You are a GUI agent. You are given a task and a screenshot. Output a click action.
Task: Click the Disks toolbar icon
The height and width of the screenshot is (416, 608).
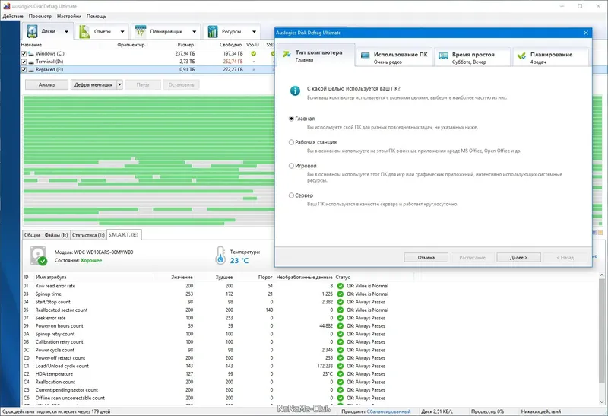coord(32,31)
